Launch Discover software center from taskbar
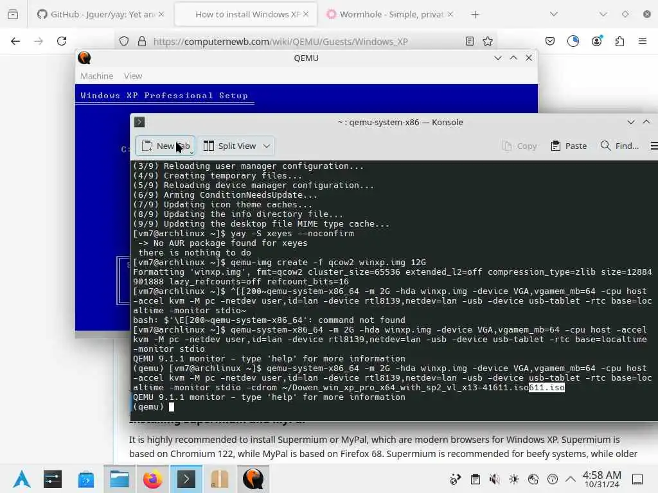 coord(86,479)
